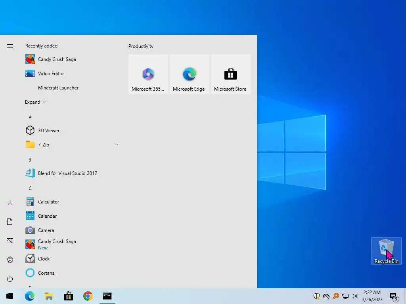This screenshot has width=406, height=304.
Task: Launch Candy Crush Saga marked New
Action: [72, 244]
